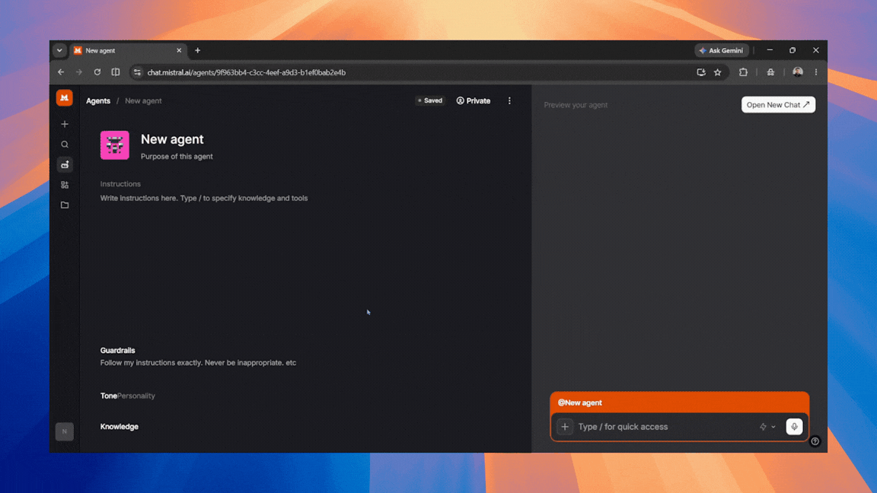Open the Agents robot icon in the sidebar
Image resolution: width=877 pixels, height=493 pixels.
tap(64, 164)
